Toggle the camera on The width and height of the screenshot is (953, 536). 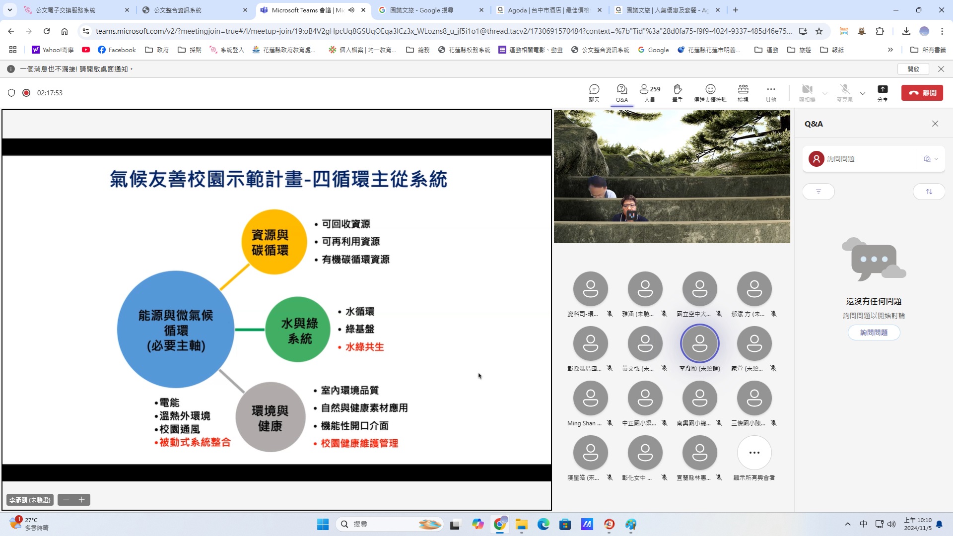click(x=807, y=93)
